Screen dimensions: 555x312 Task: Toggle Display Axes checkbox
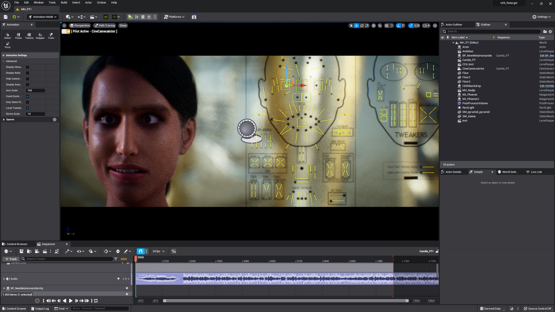(27, 85)
